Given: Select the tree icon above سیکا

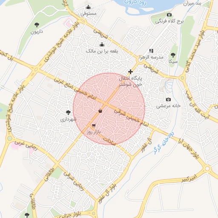Looking at the screenshot, I should point(173,55).
